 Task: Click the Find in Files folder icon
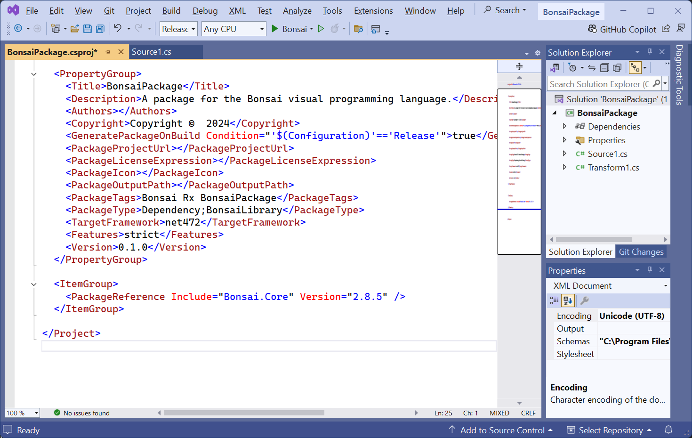tap(358, 29)
